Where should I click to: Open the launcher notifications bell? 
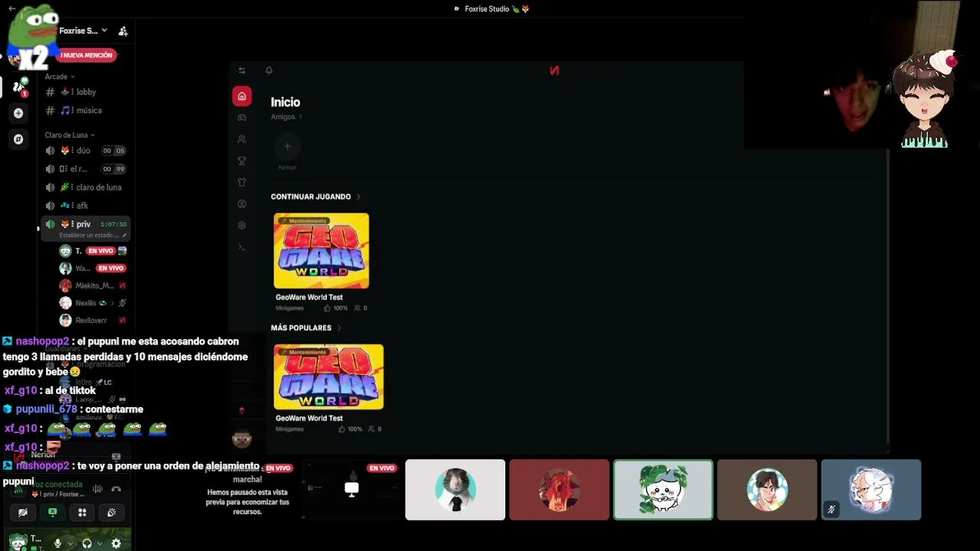coord(269,70)
